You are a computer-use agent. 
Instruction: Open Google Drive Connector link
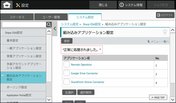tap(84, 74)
